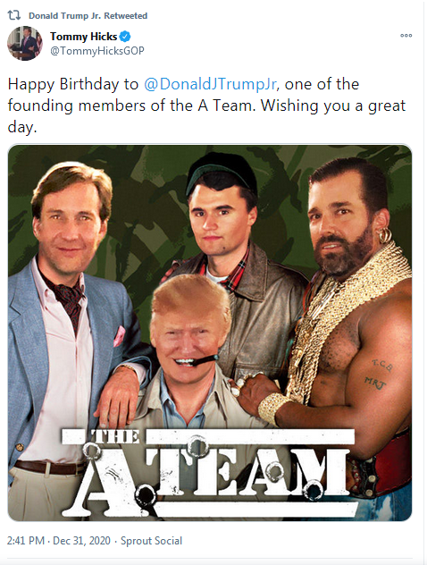Viewport: 427px width, 565px height.
Task: Open the @TommyHicksGOP handle
Action: 96,51
